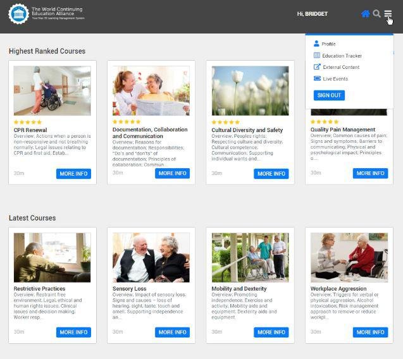The image size is (403, 359).
Task: View More Info for Cultural Diversity and Safety
Action: click(x=271, y=174)
